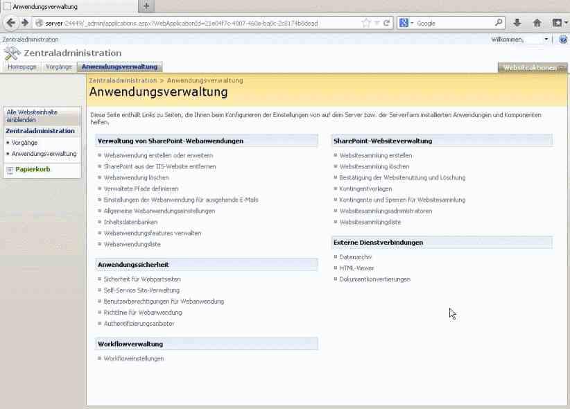This screenshot has height=409, width=570.
Task: Open Bestätigung der Websitenutzung und Löschung
Action: [402, 177]
